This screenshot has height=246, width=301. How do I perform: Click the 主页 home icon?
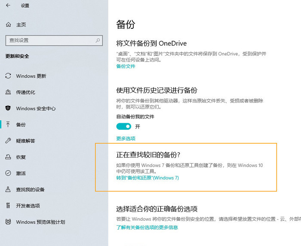click(8, 25)
